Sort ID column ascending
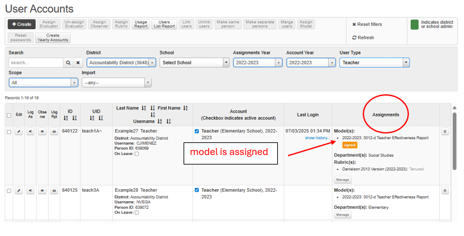 (x=66, y=118)
